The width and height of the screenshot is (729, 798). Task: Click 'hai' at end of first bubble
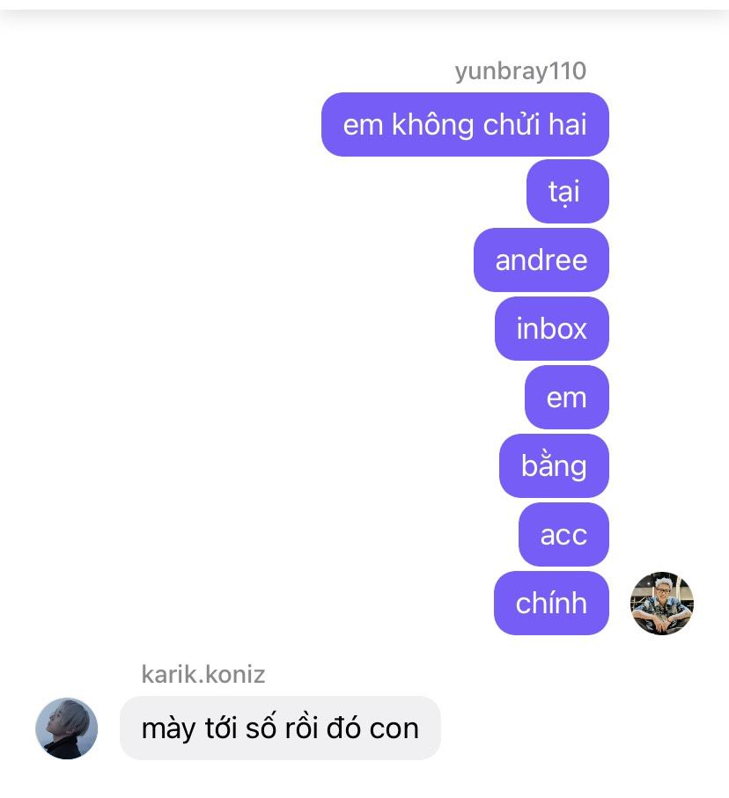pyautogui.click(x=568, y=125)
